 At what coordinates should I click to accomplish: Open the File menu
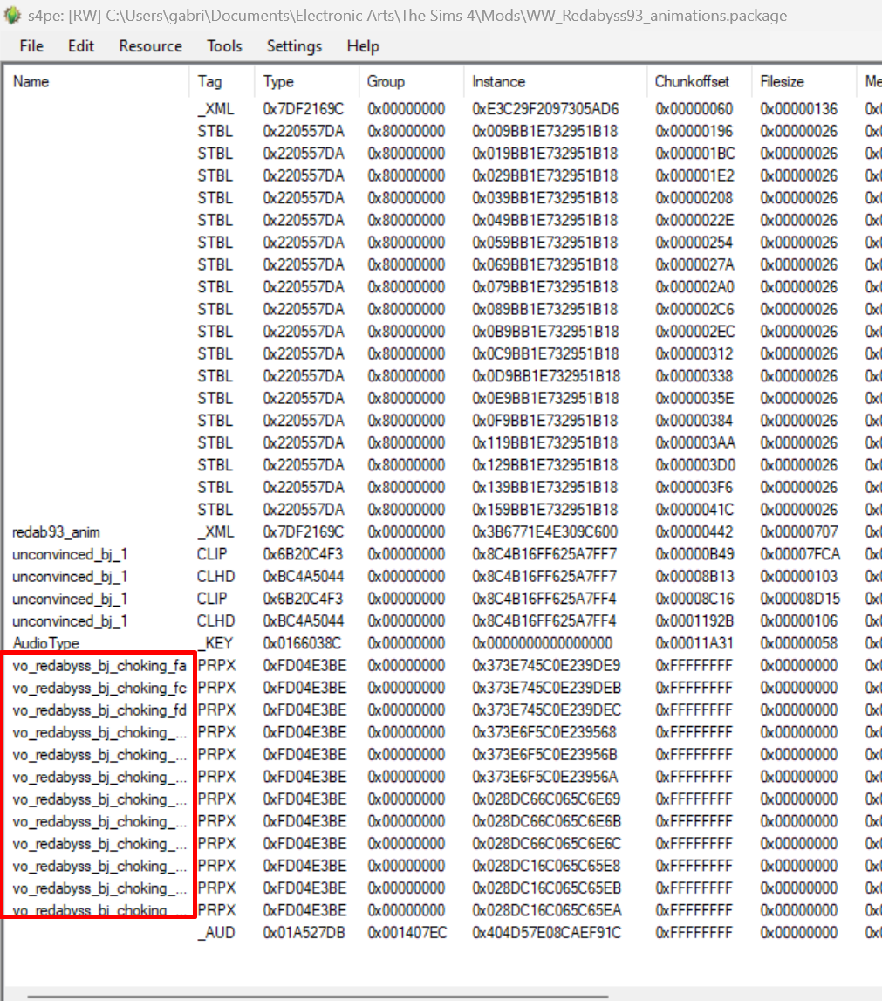[x=31, y=46]
